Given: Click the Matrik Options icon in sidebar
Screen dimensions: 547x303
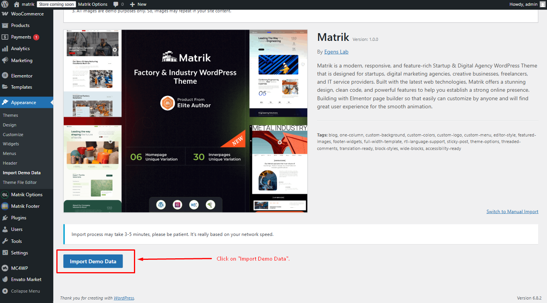Looking at the screenshot, I should tap(5, 195).
